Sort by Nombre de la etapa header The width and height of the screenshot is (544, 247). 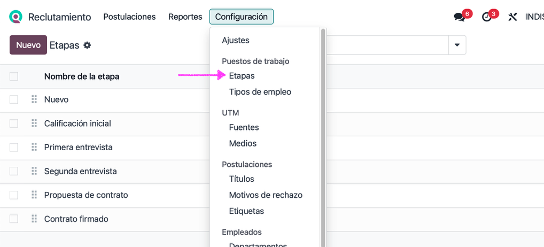tap(82, 76)
